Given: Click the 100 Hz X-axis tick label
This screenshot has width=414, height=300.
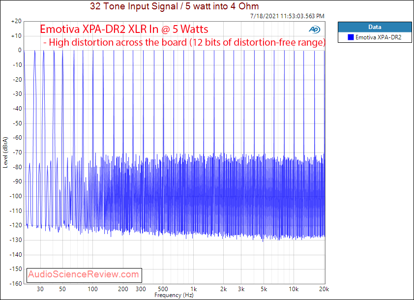Looking at the screenshot, I should pos(92,289).
